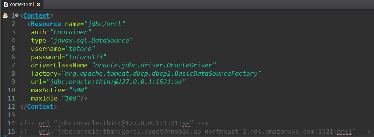This screenshot has width=374, height=137.
Task: Select the context.xml editor tab
Action: (22, 4)
